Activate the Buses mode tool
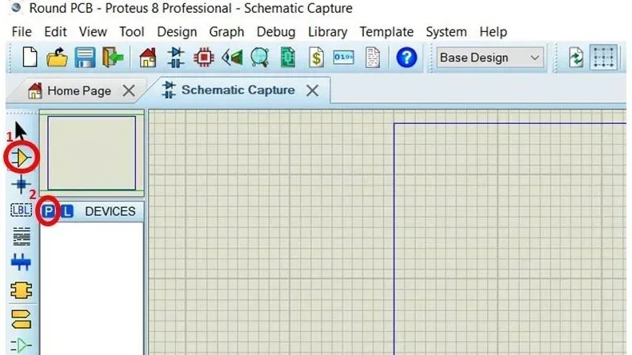Viewport: 632px width, 355px height. pyautogui.click(x=21, y=262)
